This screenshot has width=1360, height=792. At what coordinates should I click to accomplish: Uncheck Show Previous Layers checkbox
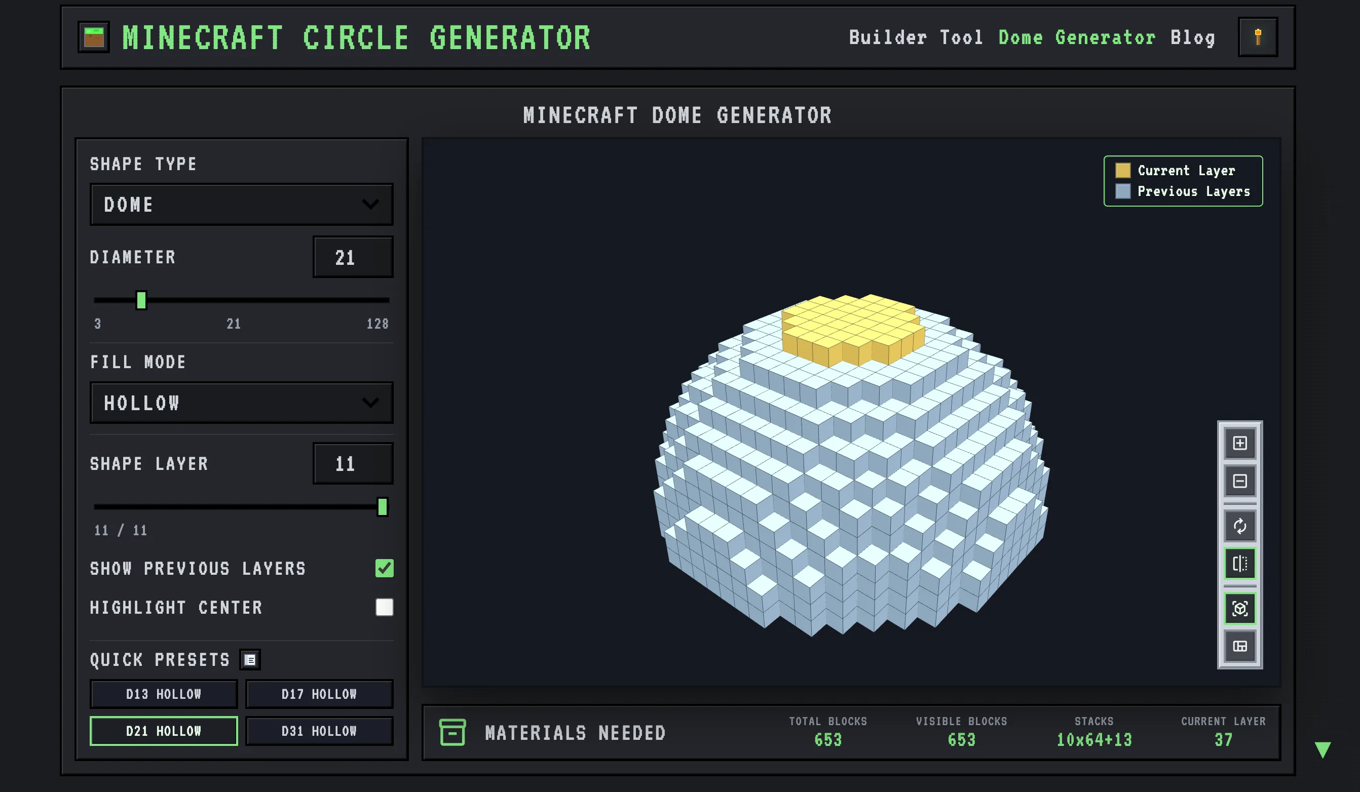384,568
